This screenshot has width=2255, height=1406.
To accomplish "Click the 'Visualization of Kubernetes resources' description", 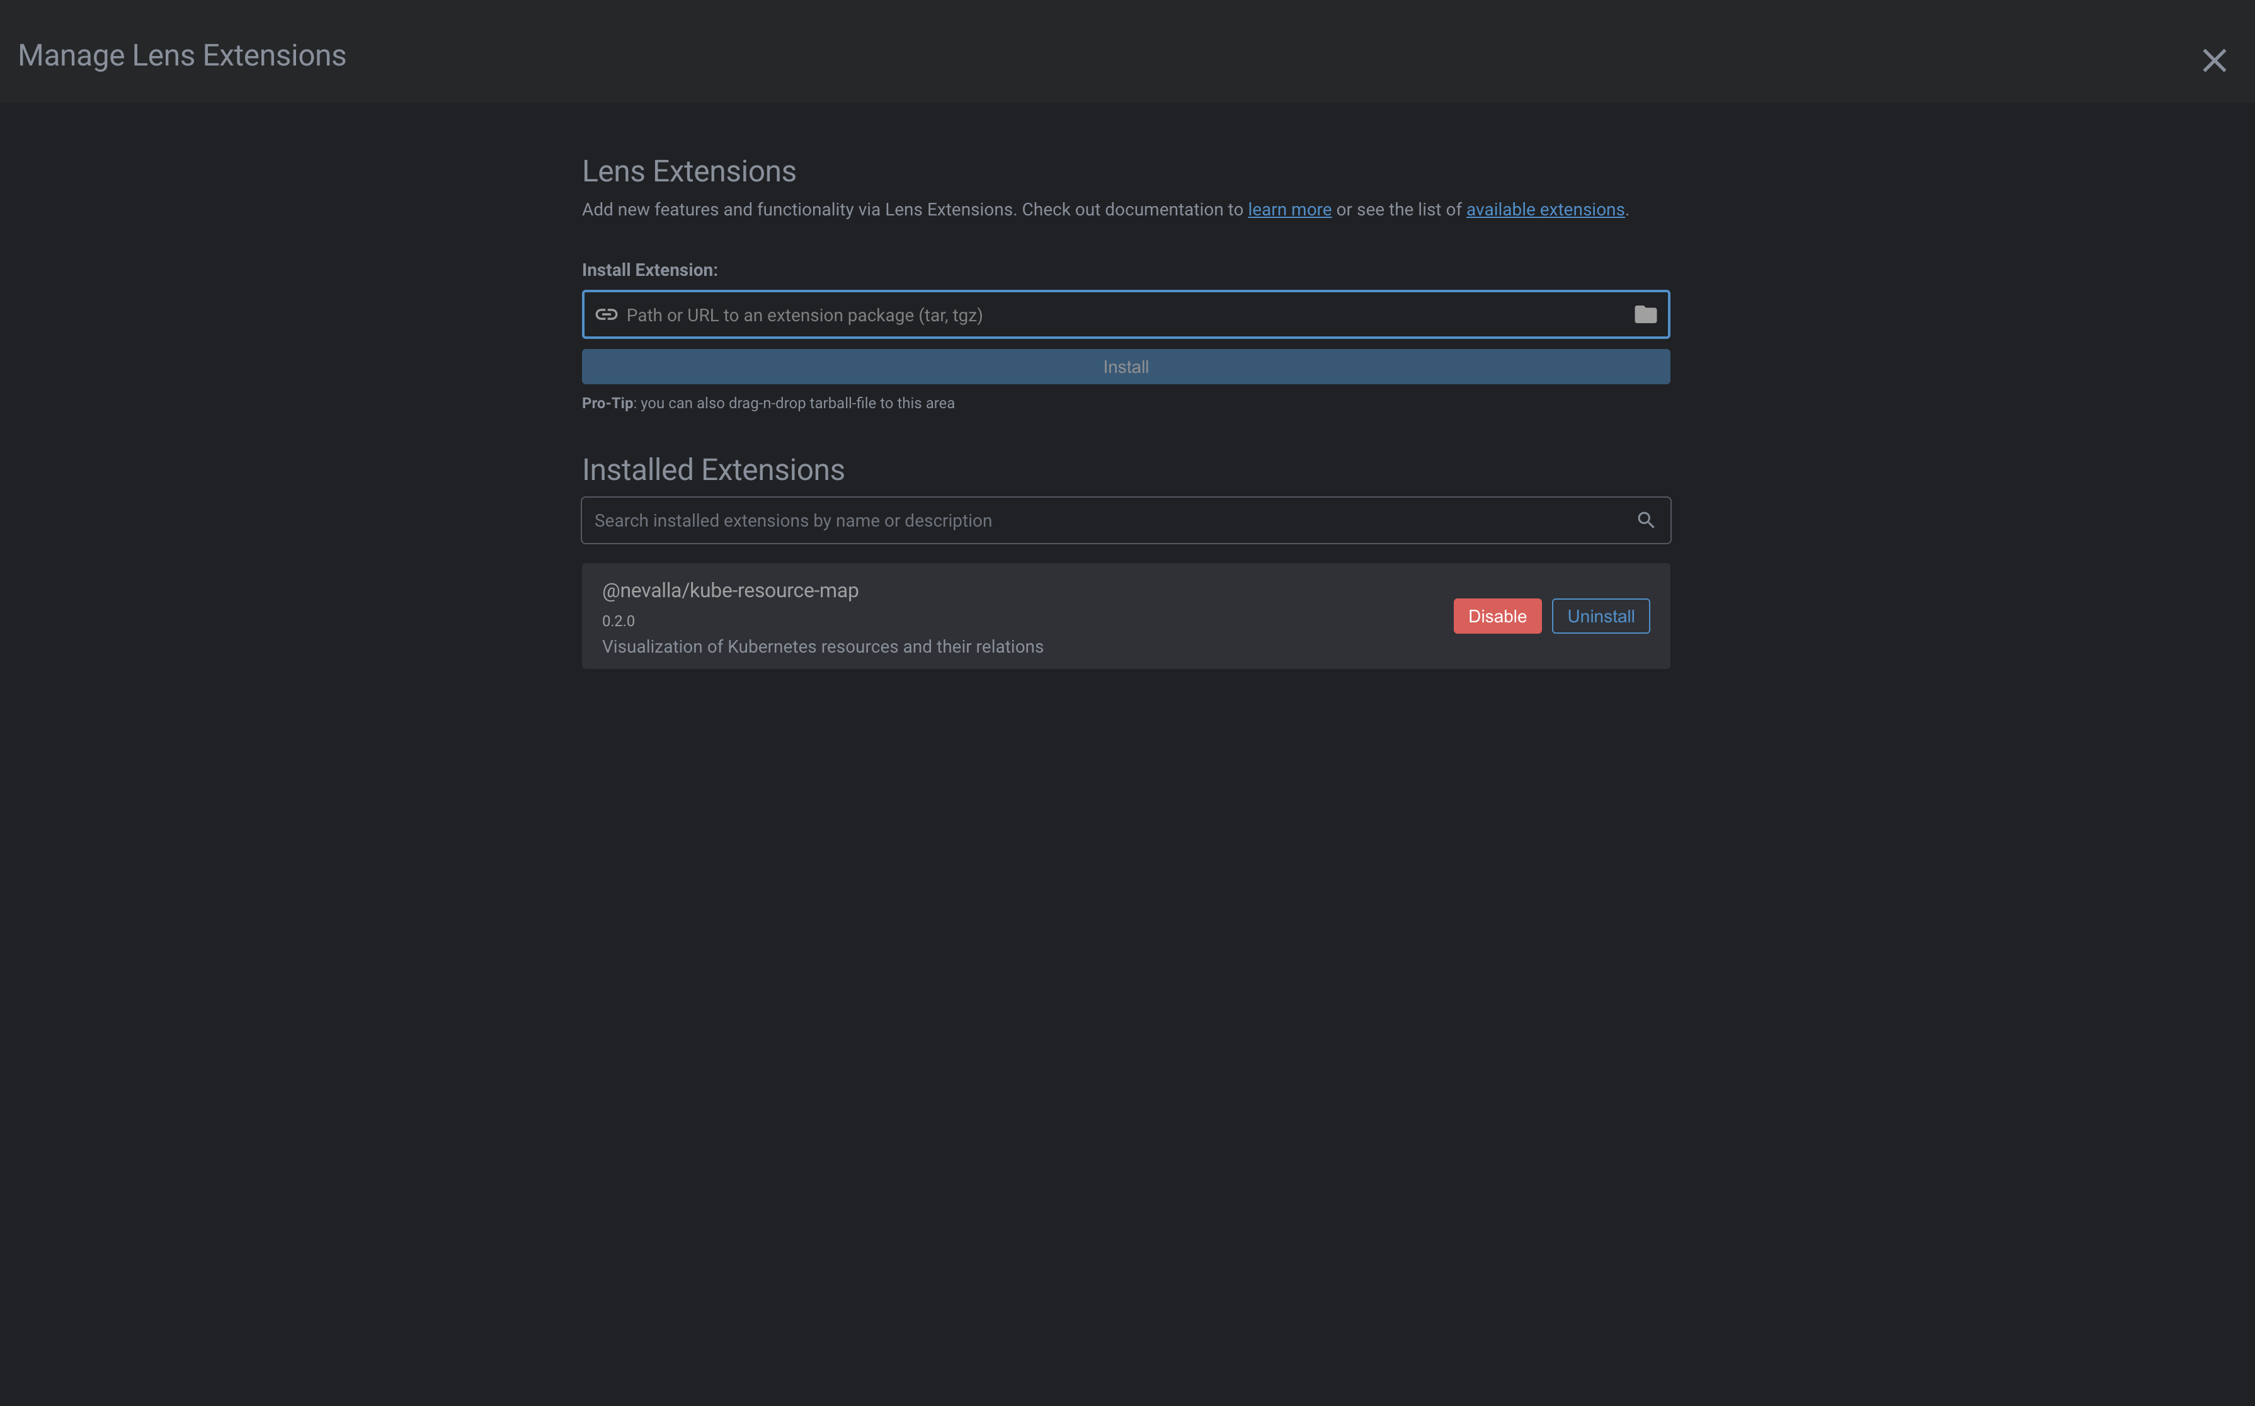I will click(822, 647).
